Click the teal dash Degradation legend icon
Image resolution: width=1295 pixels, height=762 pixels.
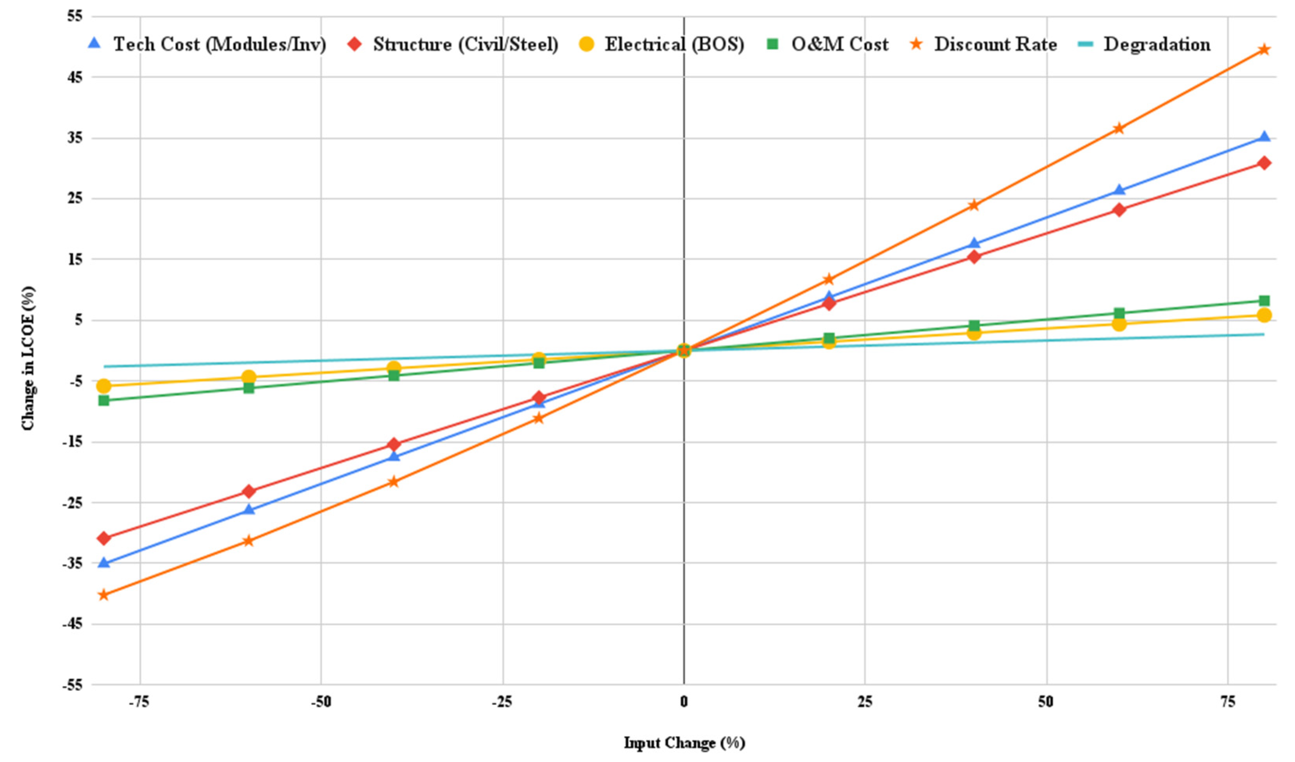tap(1085, 44)
